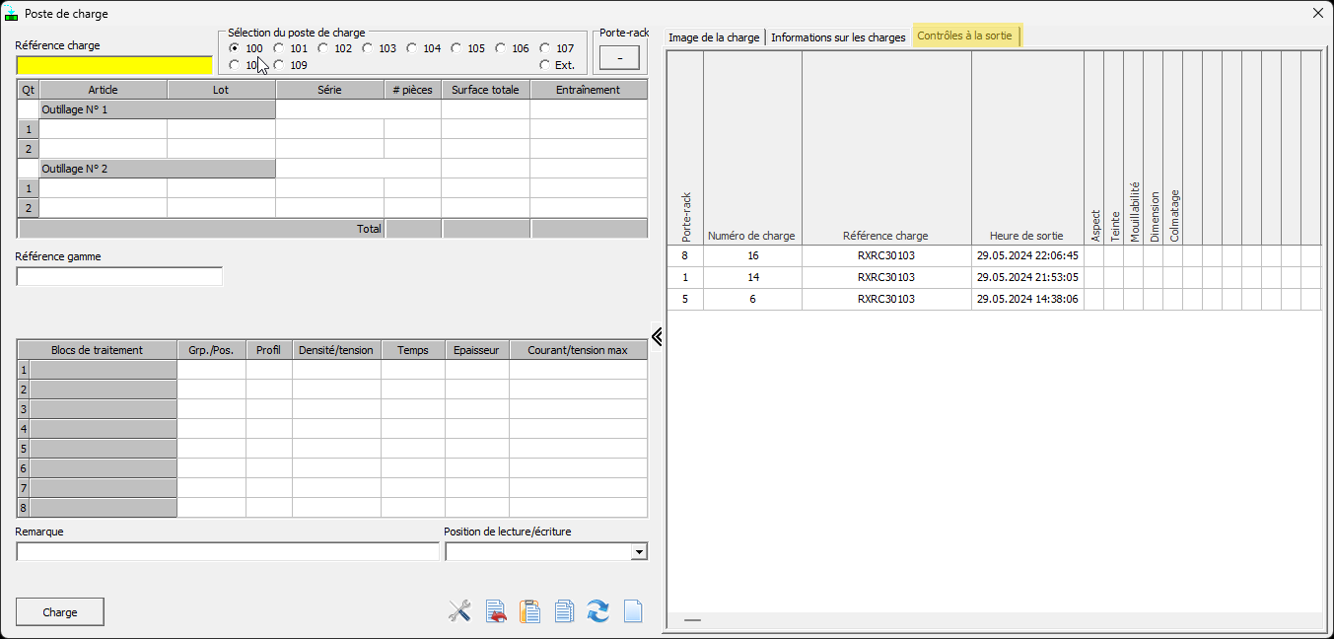Click the Charge button
The width and height of the screenshot is (1334, 639).
coord(60,612)
